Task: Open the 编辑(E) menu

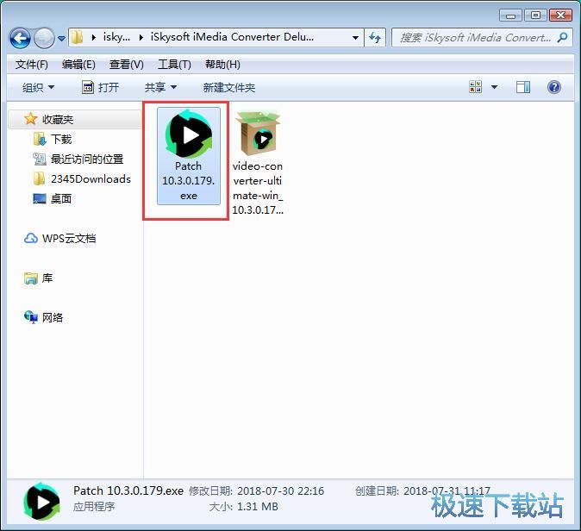Action: pos(78,65)
